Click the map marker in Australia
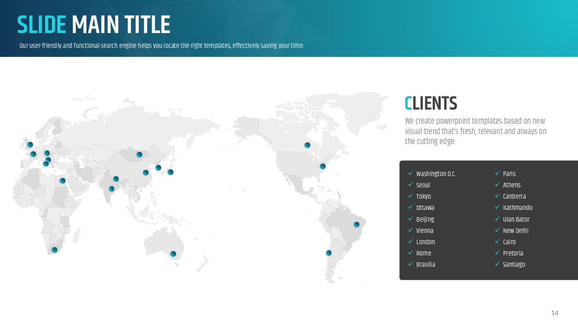578x325 pixels. pos(173,254)
